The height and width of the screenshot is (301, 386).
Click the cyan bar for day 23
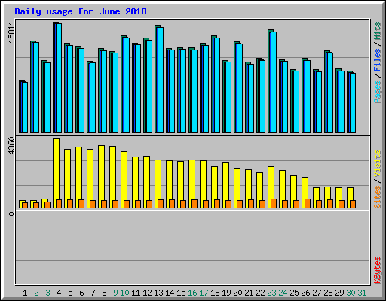274,82
